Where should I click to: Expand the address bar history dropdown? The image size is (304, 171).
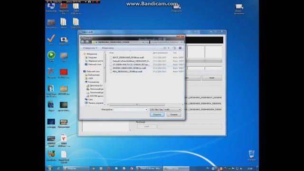point(143,42)
